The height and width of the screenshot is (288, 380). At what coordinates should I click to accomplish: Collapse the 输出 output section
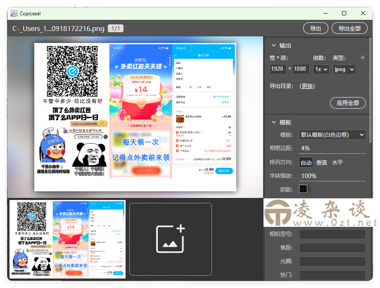pyautogui.click(x=274, y=45)
